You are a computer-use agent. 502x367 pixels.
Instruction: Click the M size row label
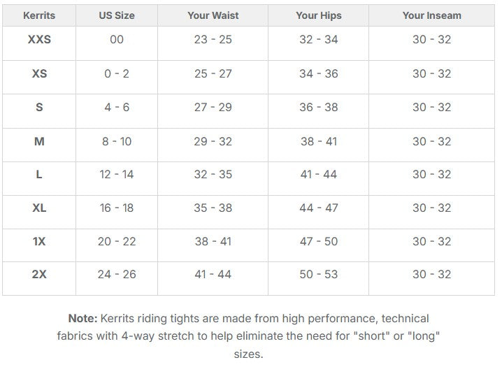click(x=39, y=141)
